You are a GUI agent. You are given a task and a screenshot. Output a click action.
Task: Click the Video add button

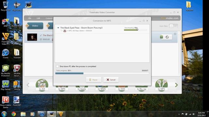(35, 26)
